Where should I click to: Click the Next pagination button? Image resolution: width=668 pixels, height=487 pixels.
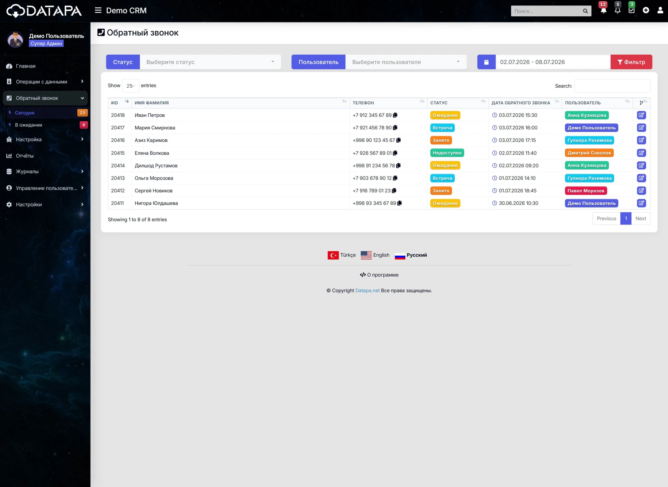[640, 219]
